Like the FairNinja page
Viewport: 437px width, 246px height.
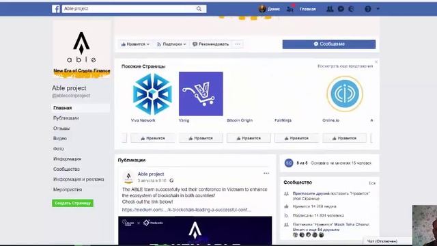296,138
